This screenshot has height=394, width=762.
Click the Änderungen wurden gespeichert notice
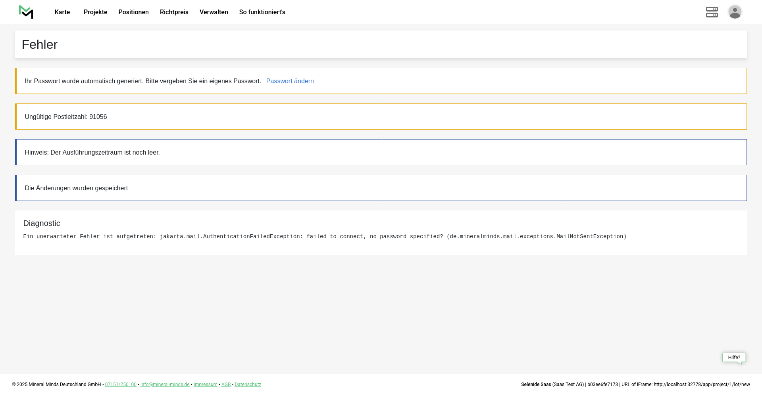[76, 188]
